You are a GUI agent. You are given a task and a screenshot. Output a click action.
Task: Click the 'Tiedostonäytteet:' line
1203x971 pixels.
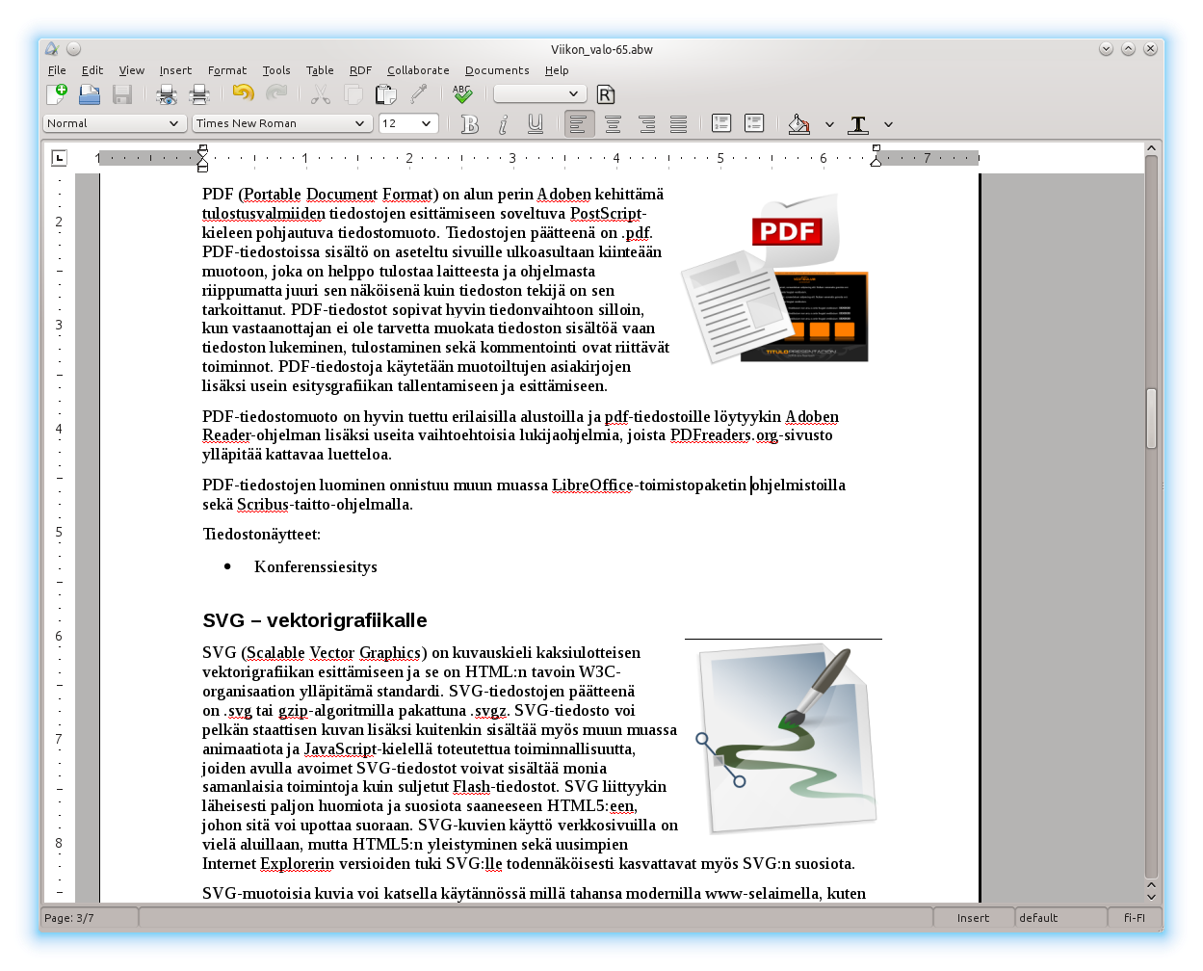(x=261, y=534)
